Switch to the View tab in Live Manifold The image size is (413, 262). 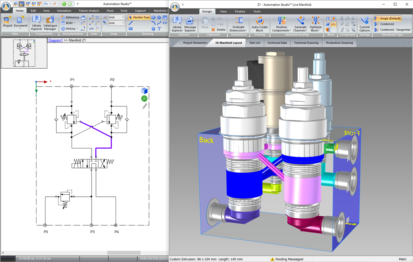click(x=223, y=11)
